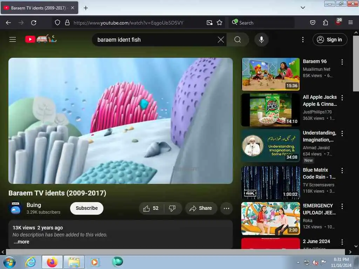Open the Pocket save icon
The image size is (359, 269).
click(313, 23)
